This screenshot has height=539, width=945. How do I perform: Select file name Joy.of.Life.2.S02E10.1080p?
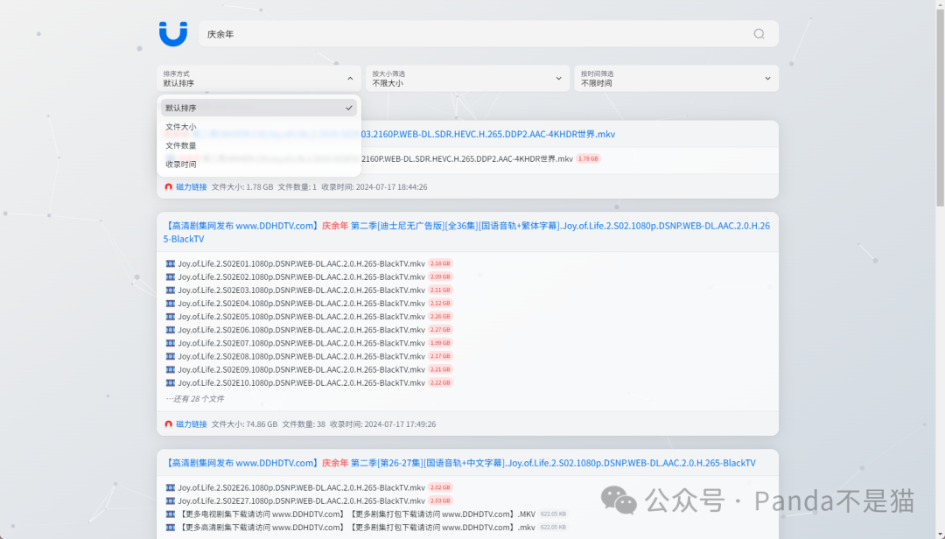point(301,383)
